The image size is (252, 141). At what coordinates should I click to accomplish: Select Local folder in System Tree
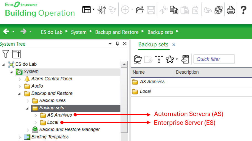coord(53,122)
